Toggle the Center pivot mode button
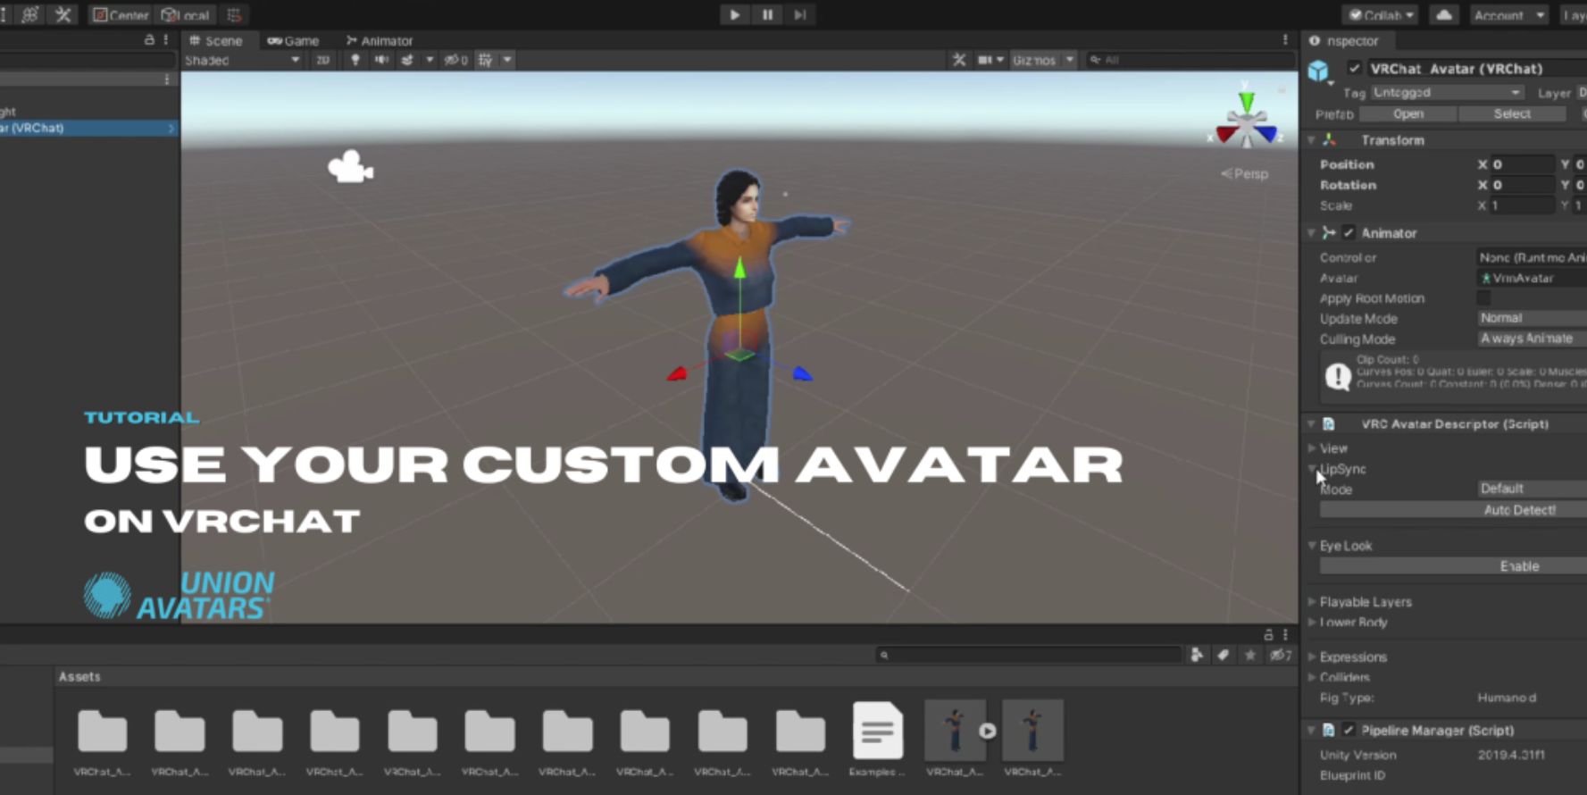 point(121,15)
